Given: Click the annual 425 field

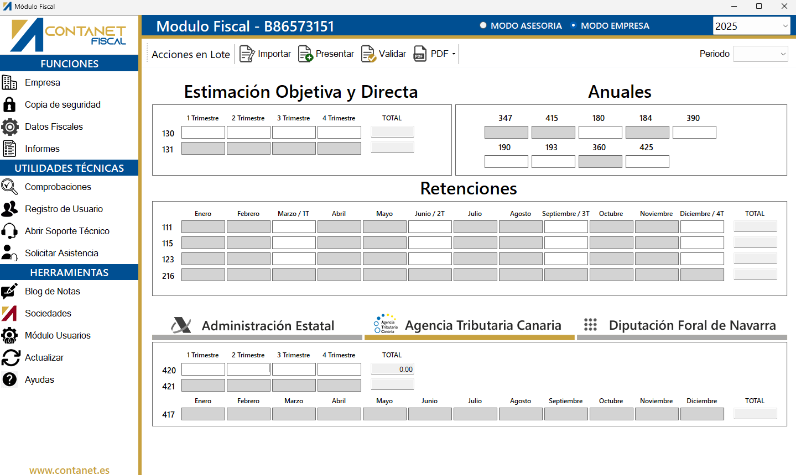Looking at the screenshot, I should (x=647, y=162).
